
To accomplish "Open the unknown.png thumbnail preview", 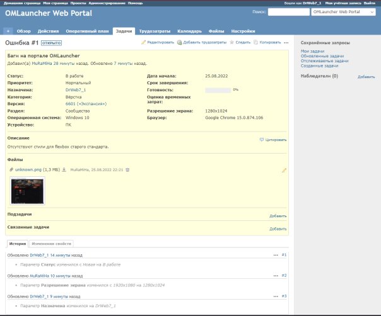I will 28,191.
